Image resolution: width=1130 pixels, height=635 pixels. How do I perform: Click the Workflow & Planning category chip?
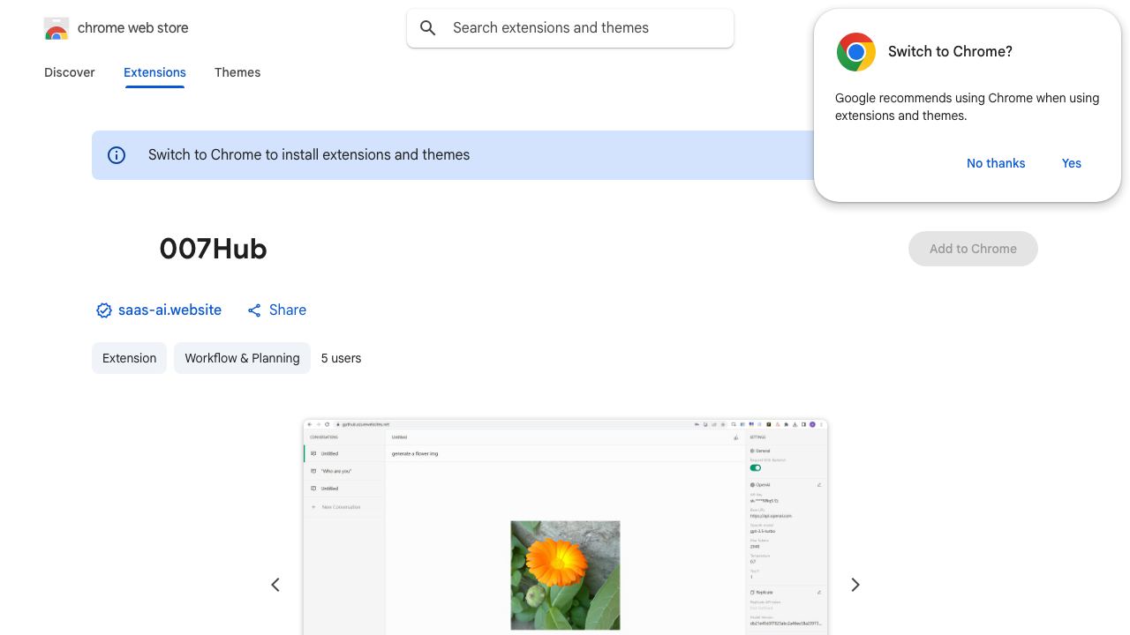pyautogui.click(x=242, y=358)
